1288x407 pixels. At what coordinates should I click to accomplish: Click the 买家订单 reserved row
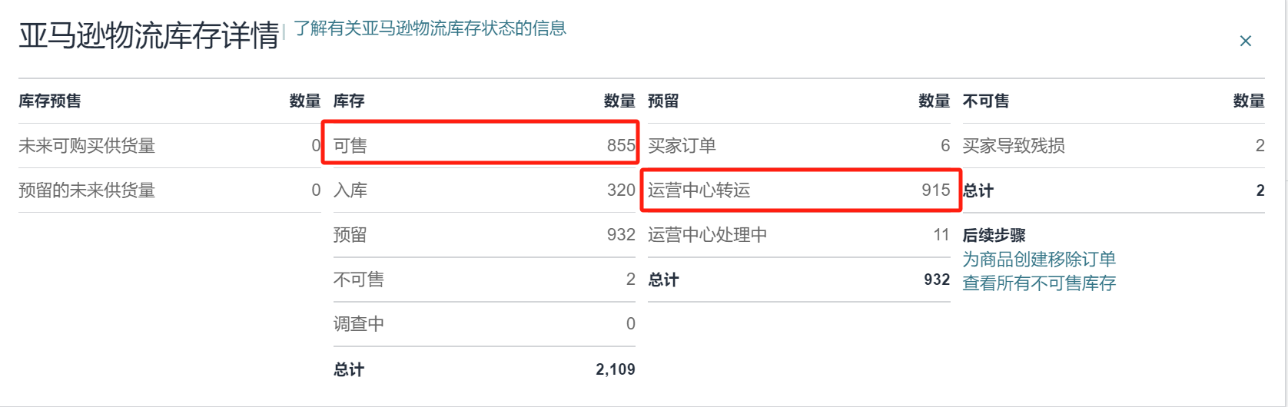[799, 145]
